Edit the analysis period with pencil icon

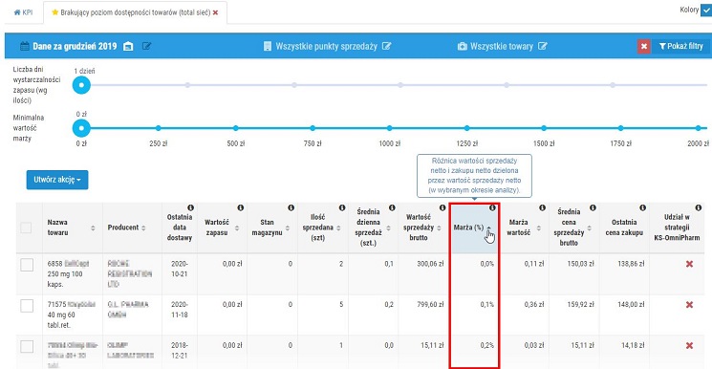click(x=146, y=46)
